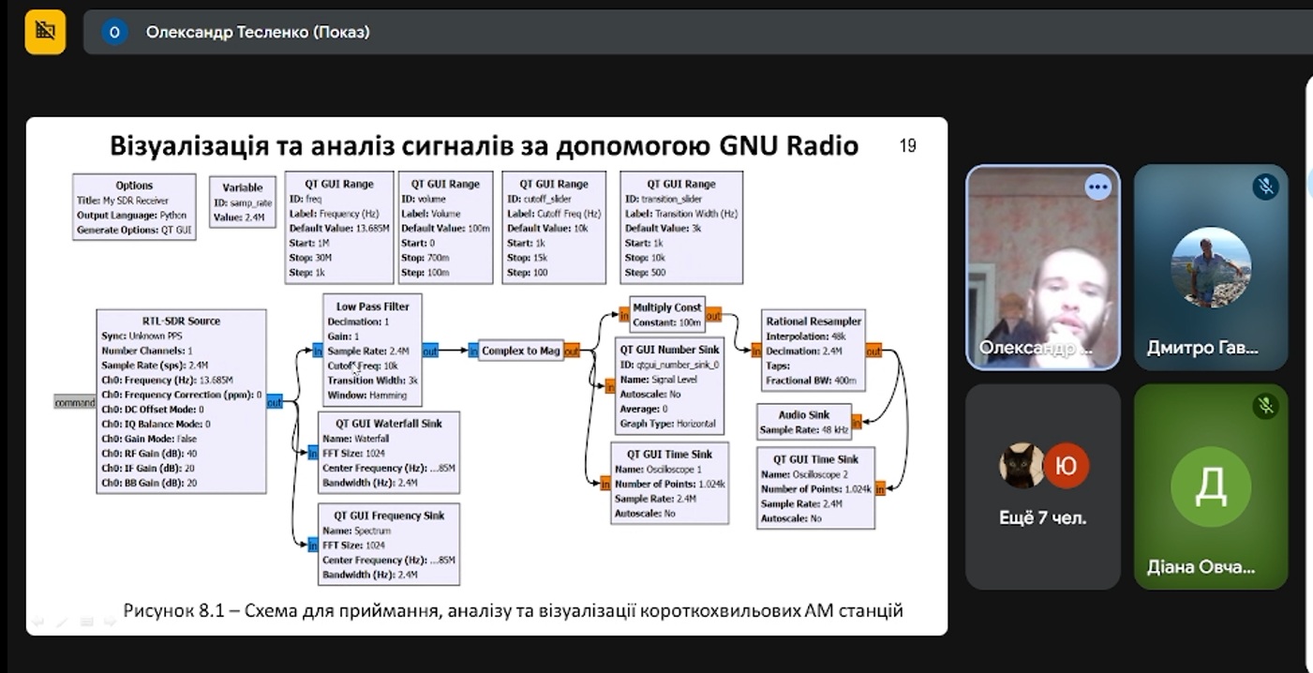Select the pen tool in slideshow controls
1313x673 pixels.
[x=62, y=621]
